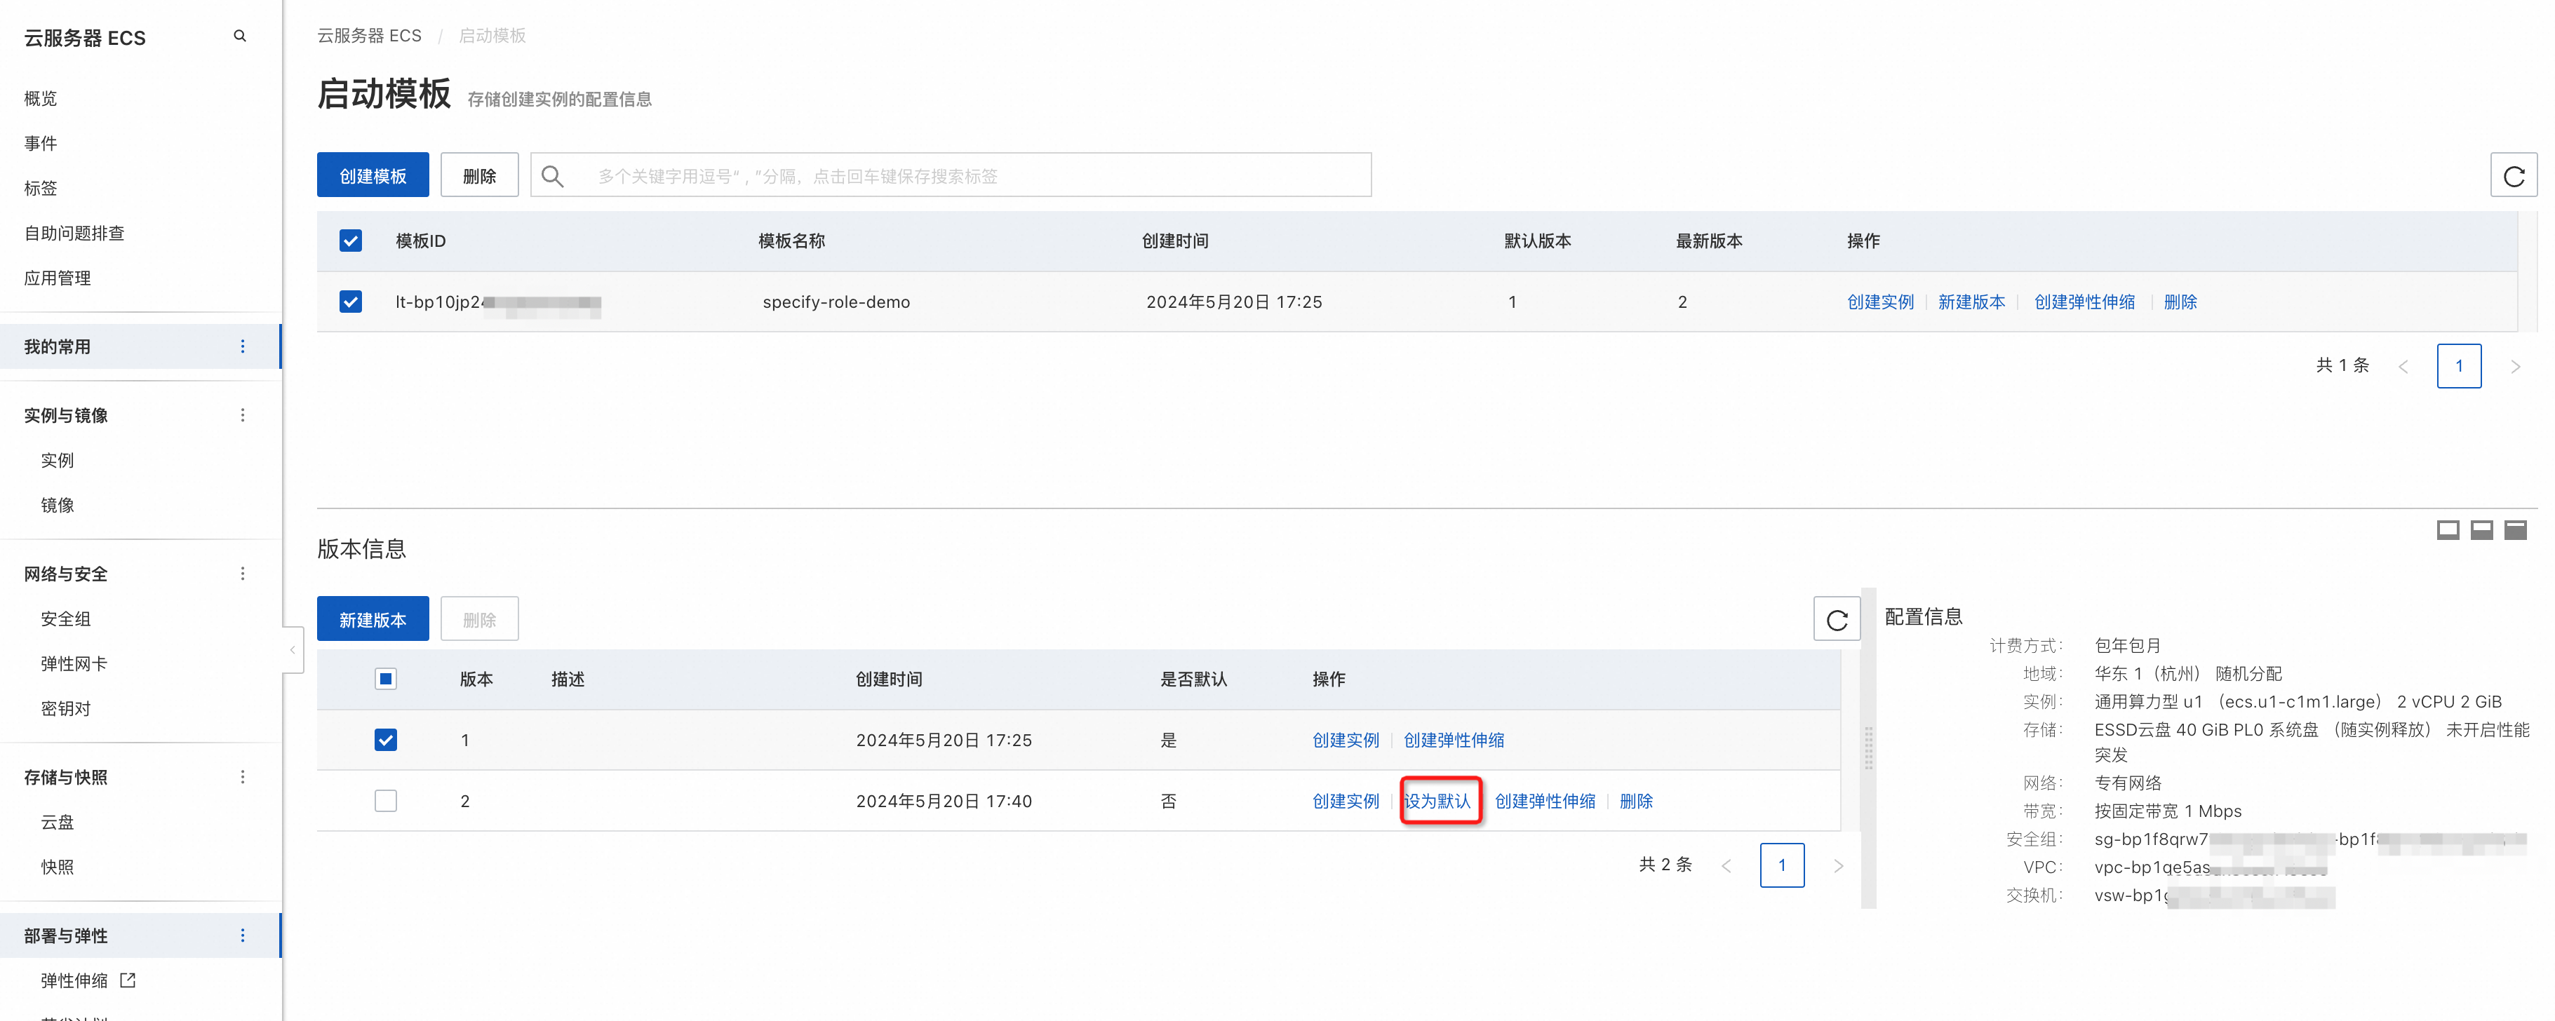Open more options for 网络与安全 section

[x=242, y=574]
